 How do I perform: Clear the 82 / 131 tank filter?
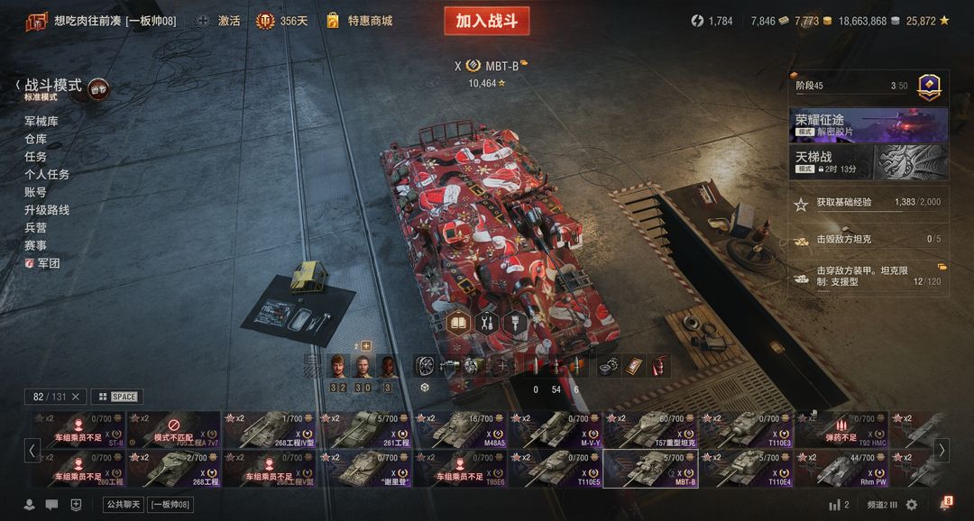pos(75,397)
